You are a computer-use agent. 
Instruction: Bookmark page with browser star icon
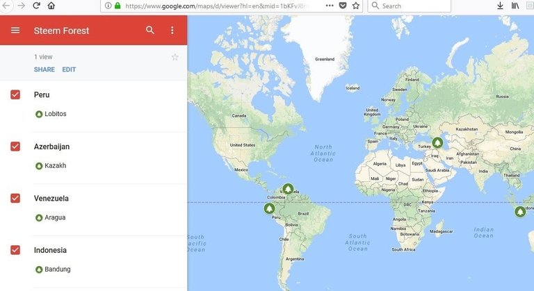pos(356,6)
